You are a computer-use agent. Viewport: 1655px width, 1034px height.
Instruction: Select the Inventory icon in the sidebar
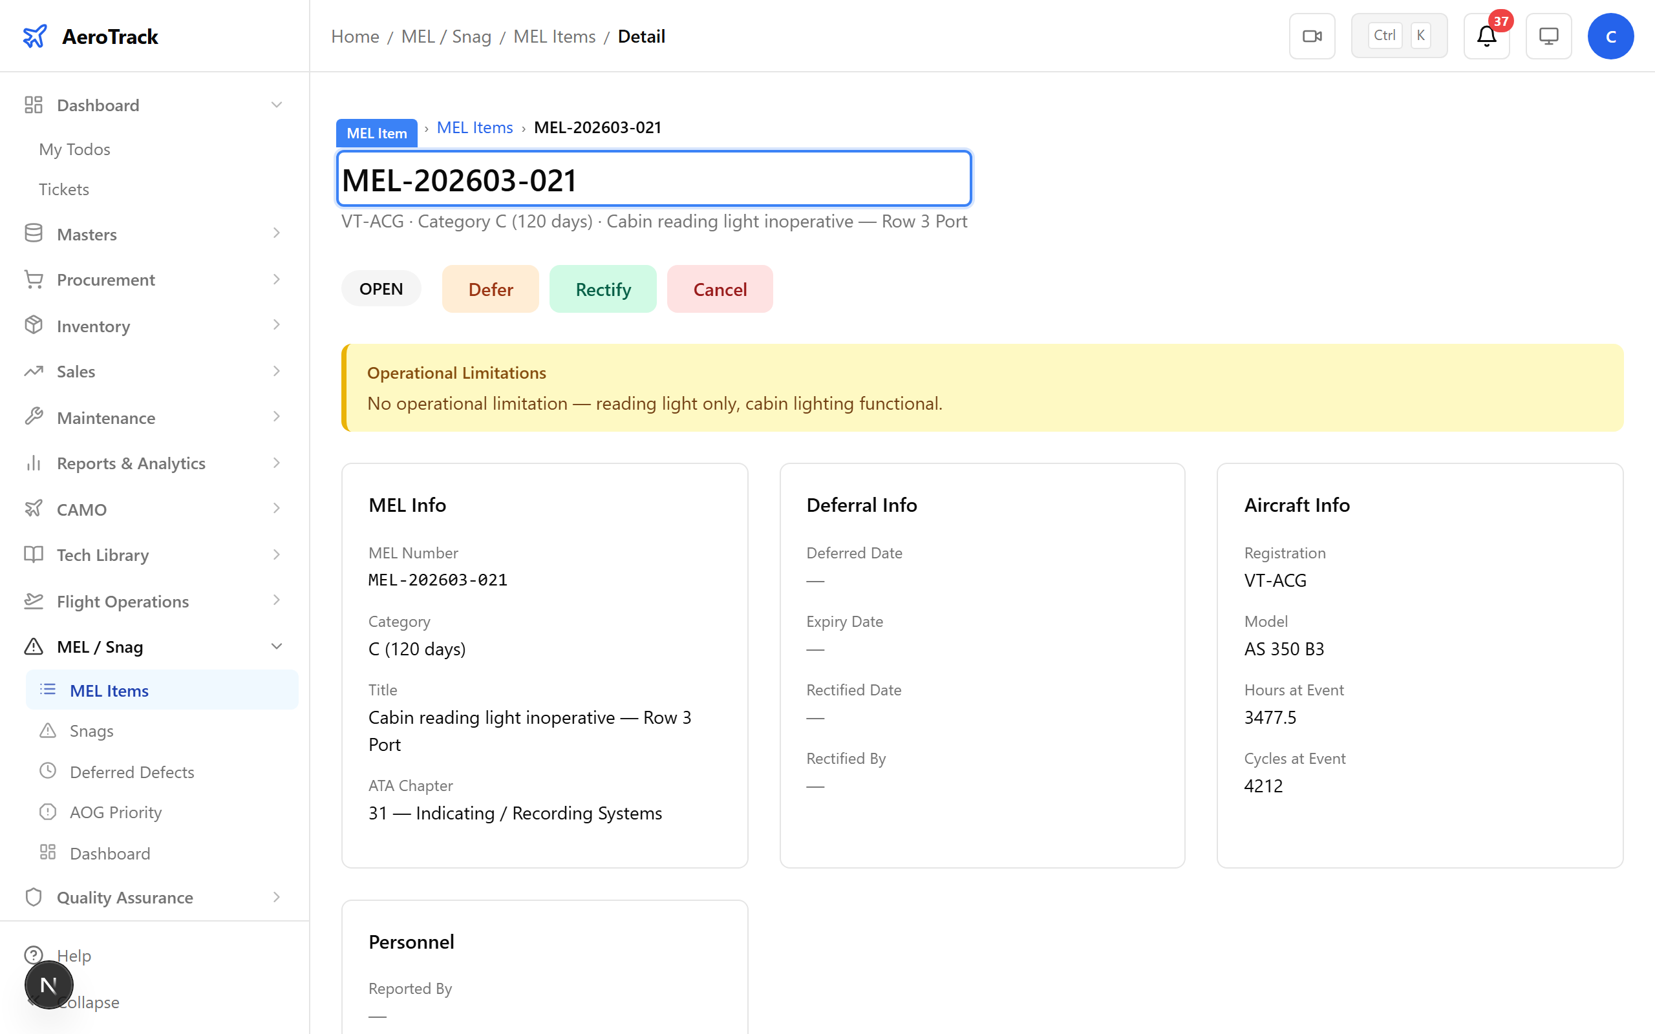tap(34, 326)
